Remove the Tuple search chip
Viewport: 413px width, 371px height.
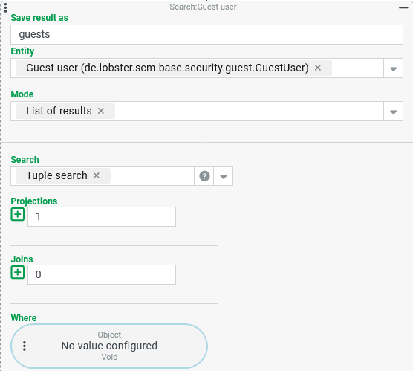[97, 175]
